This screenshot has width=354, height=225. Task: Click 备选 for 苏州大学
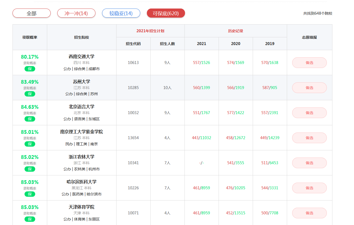(309, 88)
